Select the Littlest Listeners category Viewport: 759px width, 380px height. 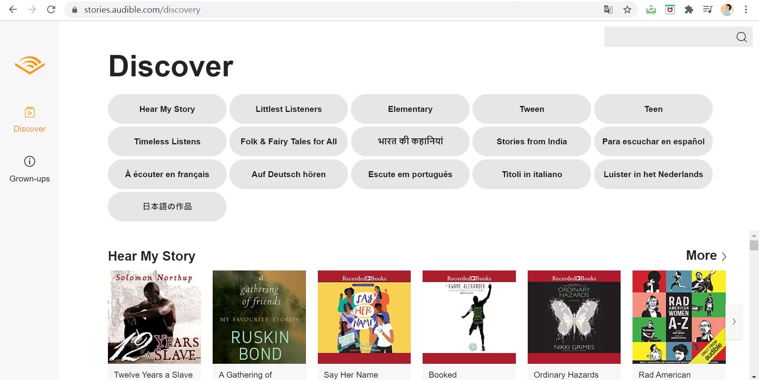coord(289,109)
